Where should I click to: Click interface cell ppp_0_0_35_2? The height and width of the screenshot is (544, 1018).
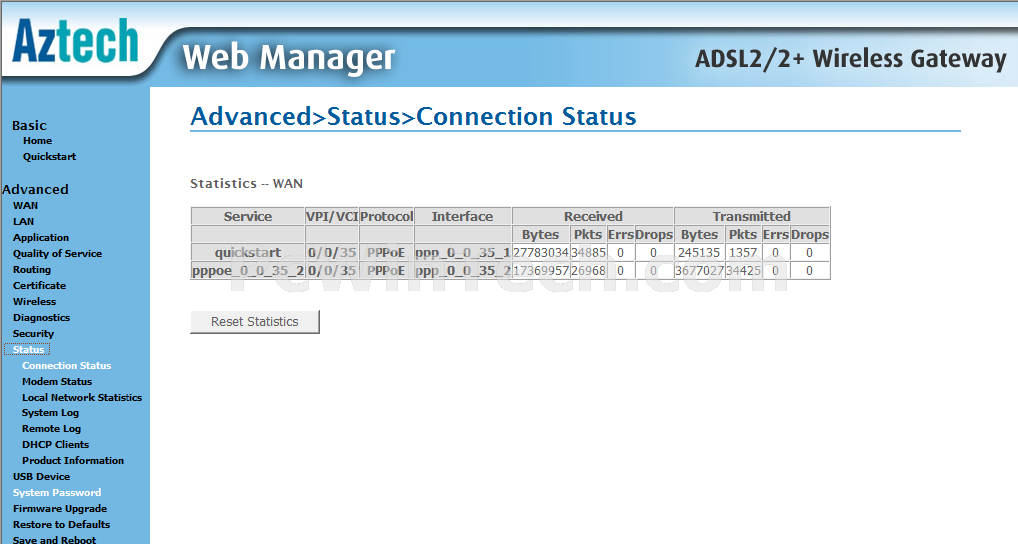click(x=463, y=271)
